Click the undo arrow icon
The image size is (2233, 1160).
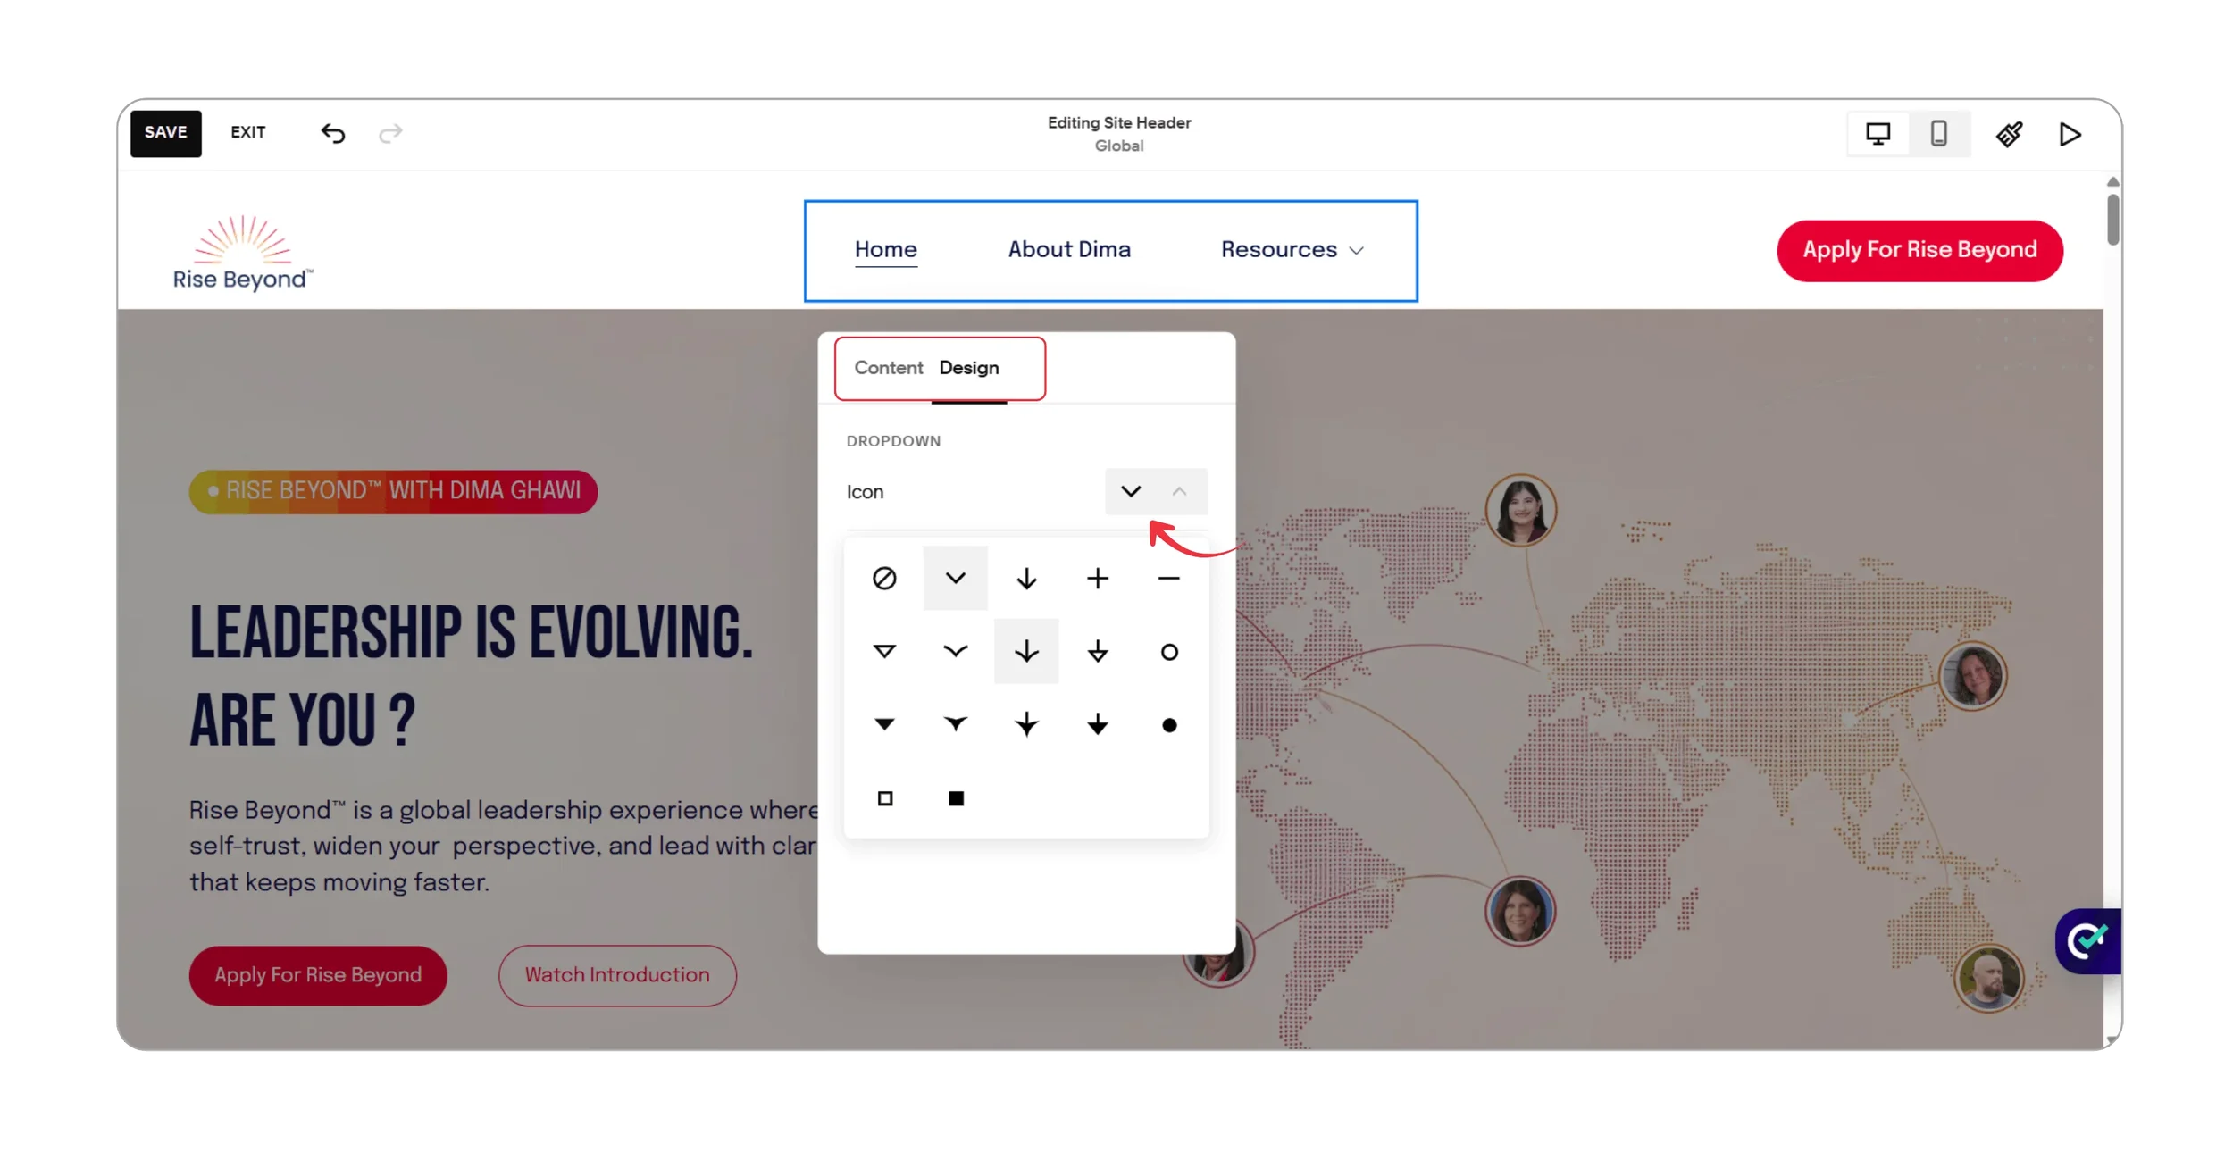click(x=333, y=133)
